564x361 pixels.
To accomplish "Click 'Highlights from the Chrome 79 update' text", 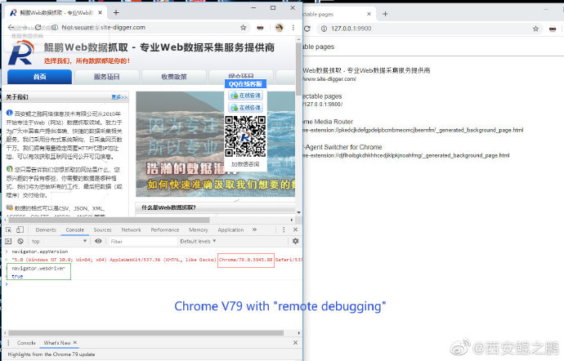I will [51, 354].
